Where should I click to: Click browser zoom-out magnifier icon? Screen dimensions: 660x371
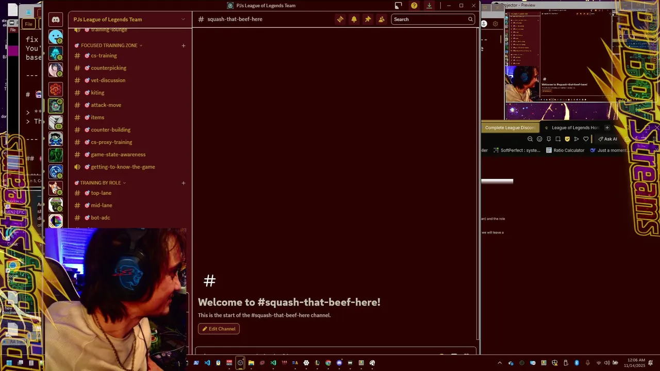[x=530, y=139]
